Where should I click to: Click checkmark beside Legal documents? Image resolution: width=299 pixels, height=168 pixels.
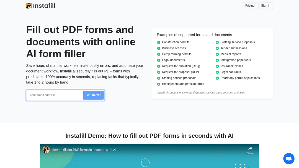pos(158,60)
